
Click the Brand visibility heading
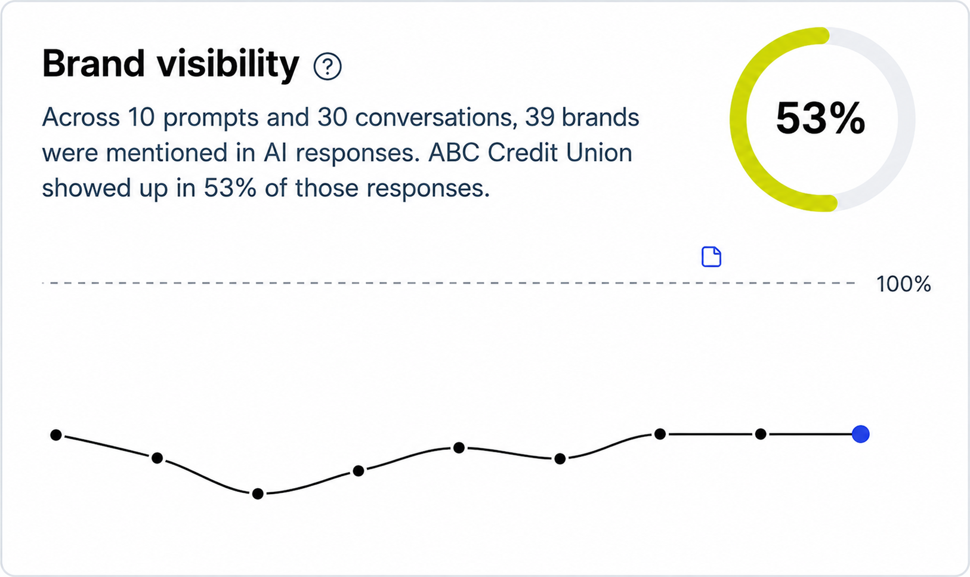[x=171, y=64]
